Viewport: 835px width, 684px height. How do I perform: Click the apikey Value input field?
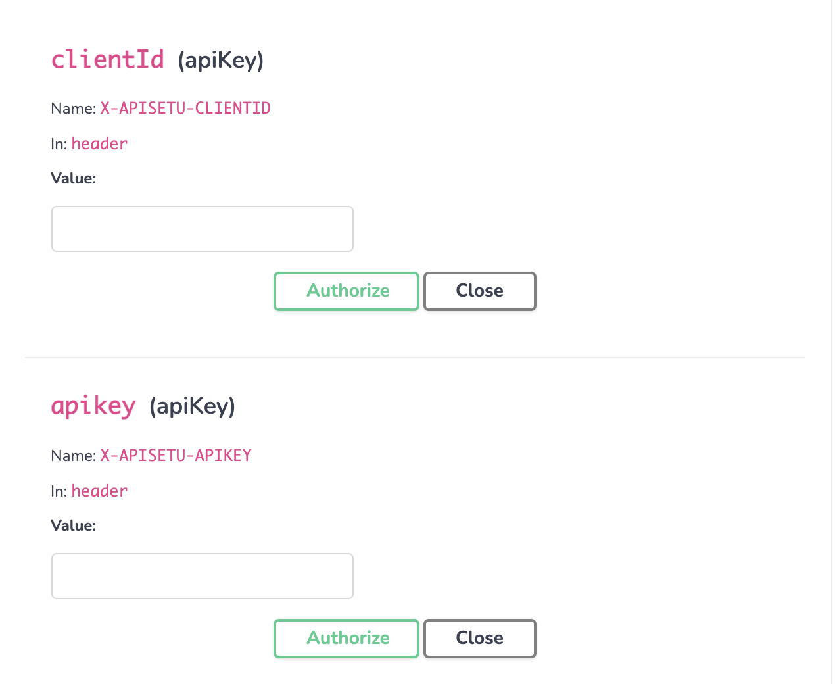coord(202,576)
